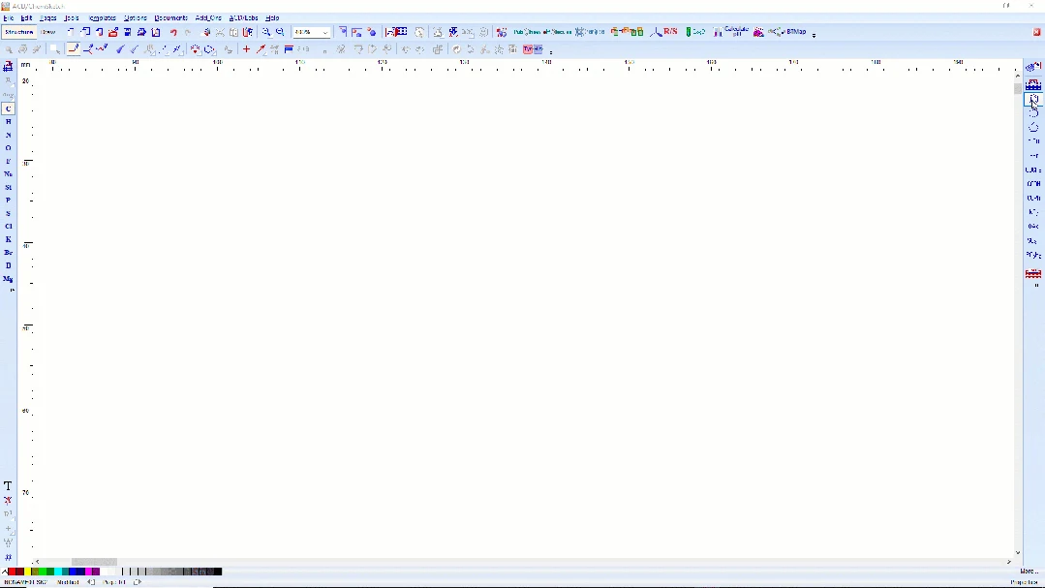The width and height of the screenshot is (1045, 588).
Task: Switch to Draw mode button
Action: [x=48, y=32]
